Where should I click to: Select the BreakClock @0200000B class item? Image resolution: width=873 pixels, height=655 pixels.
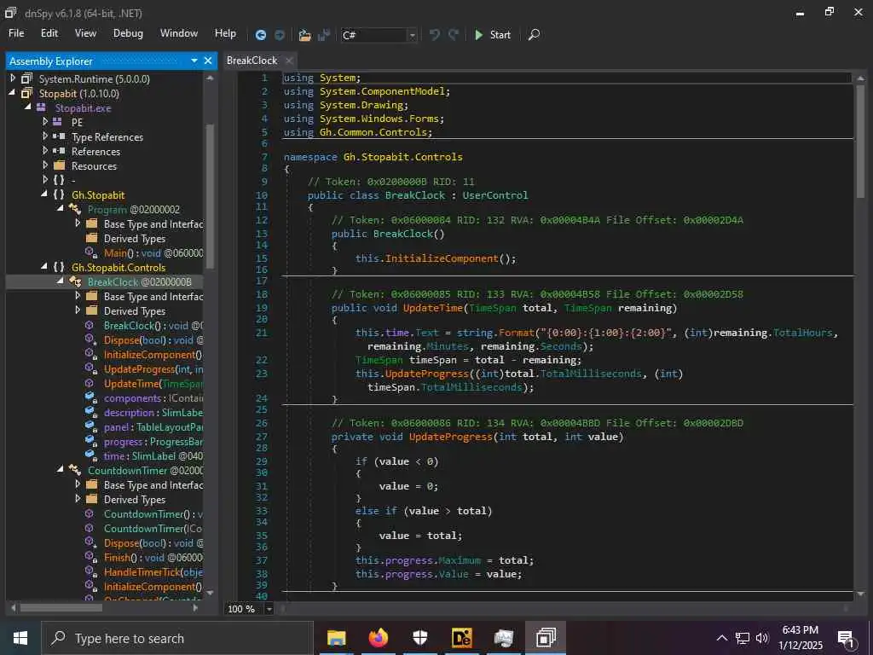point(139,281)
